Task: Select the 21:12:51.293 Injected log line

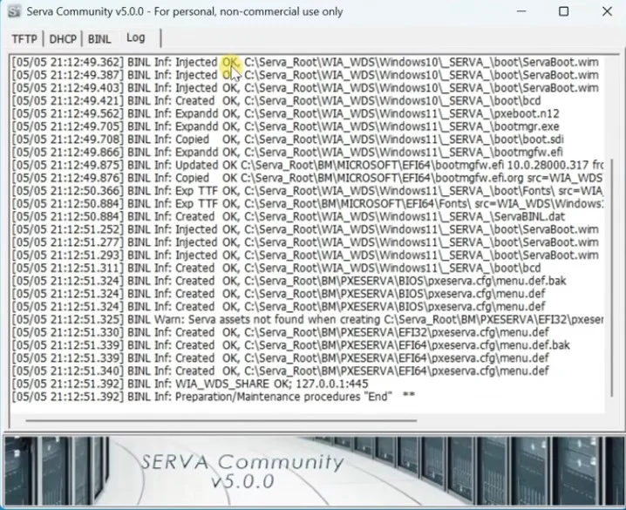Action: 305,255
